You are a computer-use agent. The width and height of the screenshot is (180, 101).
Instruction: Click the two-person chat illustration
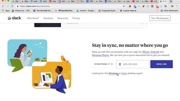[39, 66]
